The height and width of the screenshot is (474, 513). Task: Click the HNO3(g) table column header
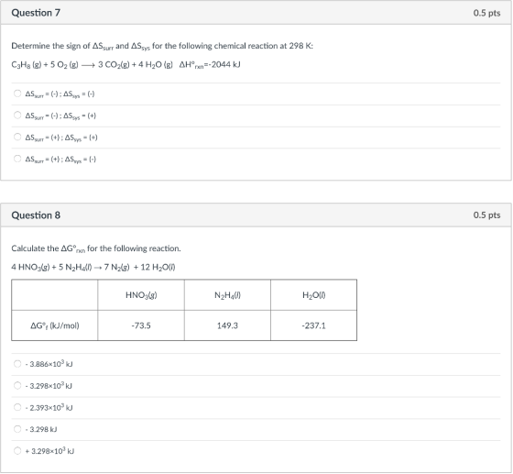pyautogui.click(x=141, y=295)
